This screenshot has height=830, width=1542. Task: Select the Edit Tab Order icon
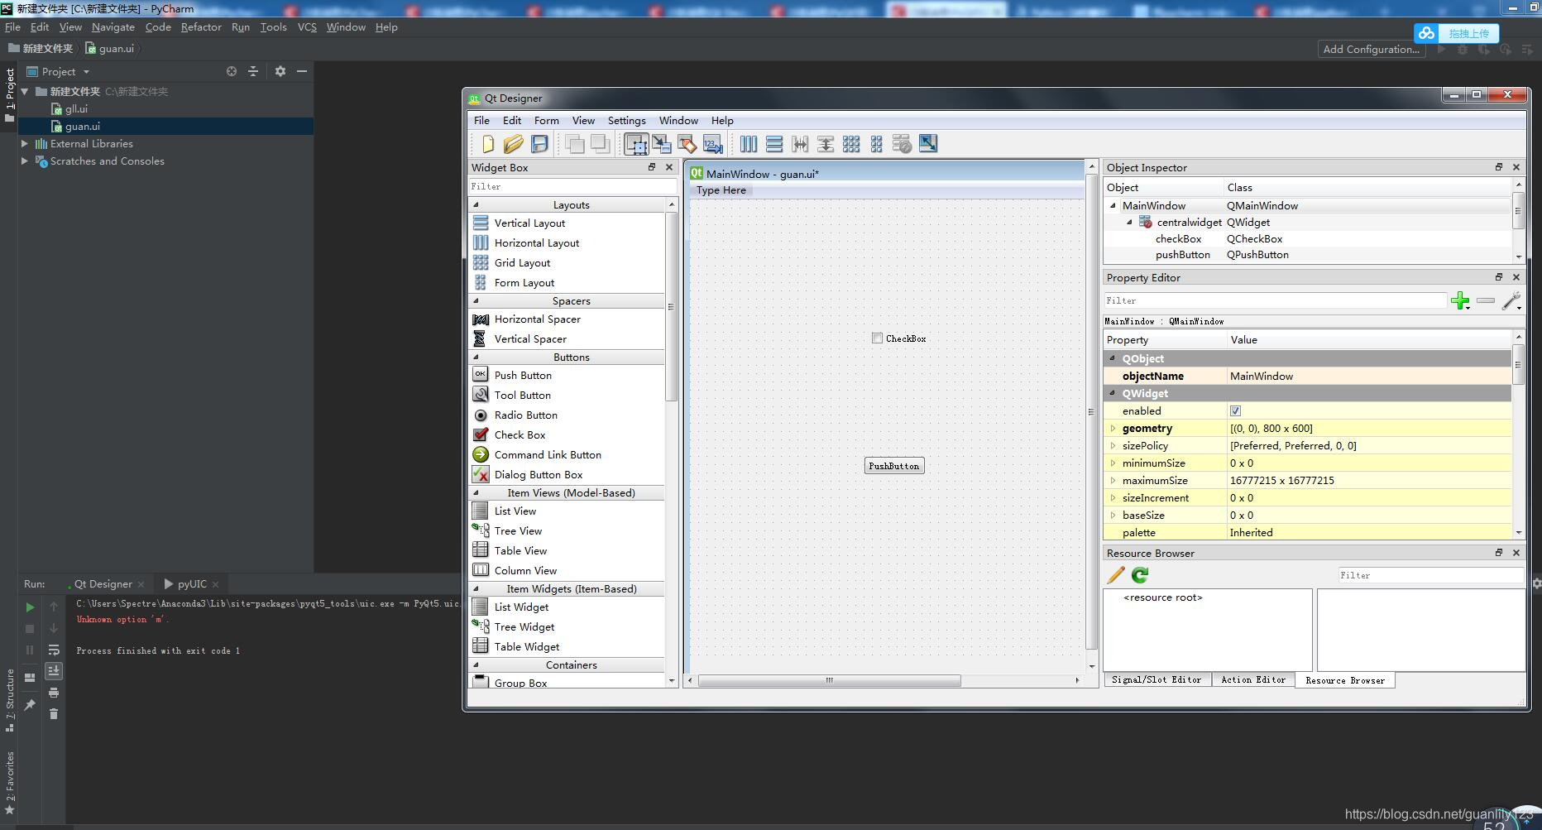coord(712,144)
